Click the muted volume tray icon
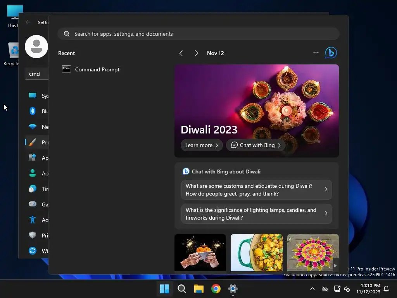Image resolution: width=397 pixels, height=298 pixels. pyautogui.click(x=347, y=289)
